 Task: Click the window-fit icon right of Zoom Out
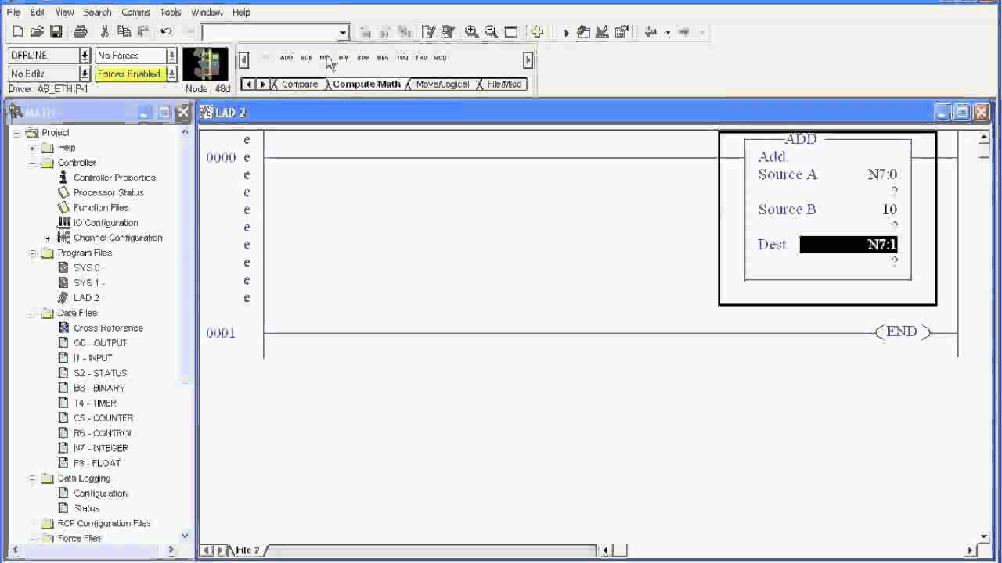tap(511, 32)
